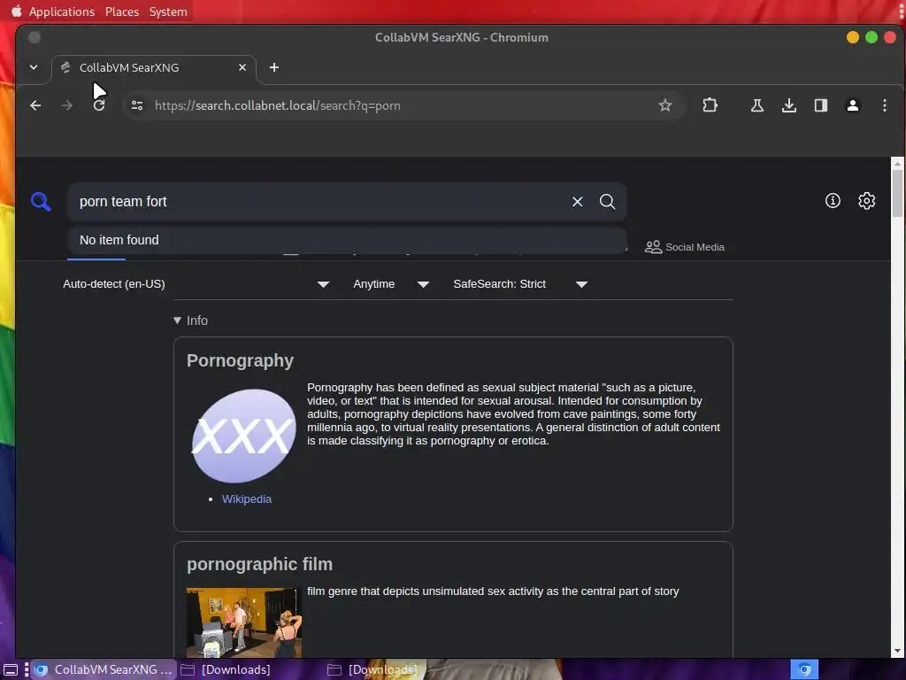Image resolution: width=906 pixels, height=680 pixels.
Task: Click the 'No item found' suggestion
Action: pyautogui.click(x=347, y=240)
